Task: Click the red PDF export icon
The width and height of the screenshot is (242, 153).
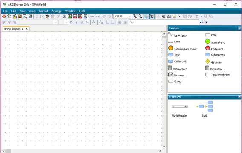Action: point(75,17)
